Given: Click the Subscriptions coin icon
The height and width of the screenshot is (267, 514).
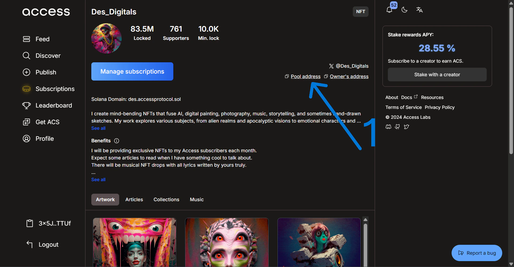Looking at the screenshot, I should 27,89.
